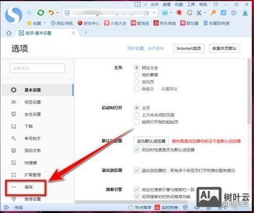Screen dimensions: 254x213
Task: Open the 文件 menu
Action: (x=154, y=4)
